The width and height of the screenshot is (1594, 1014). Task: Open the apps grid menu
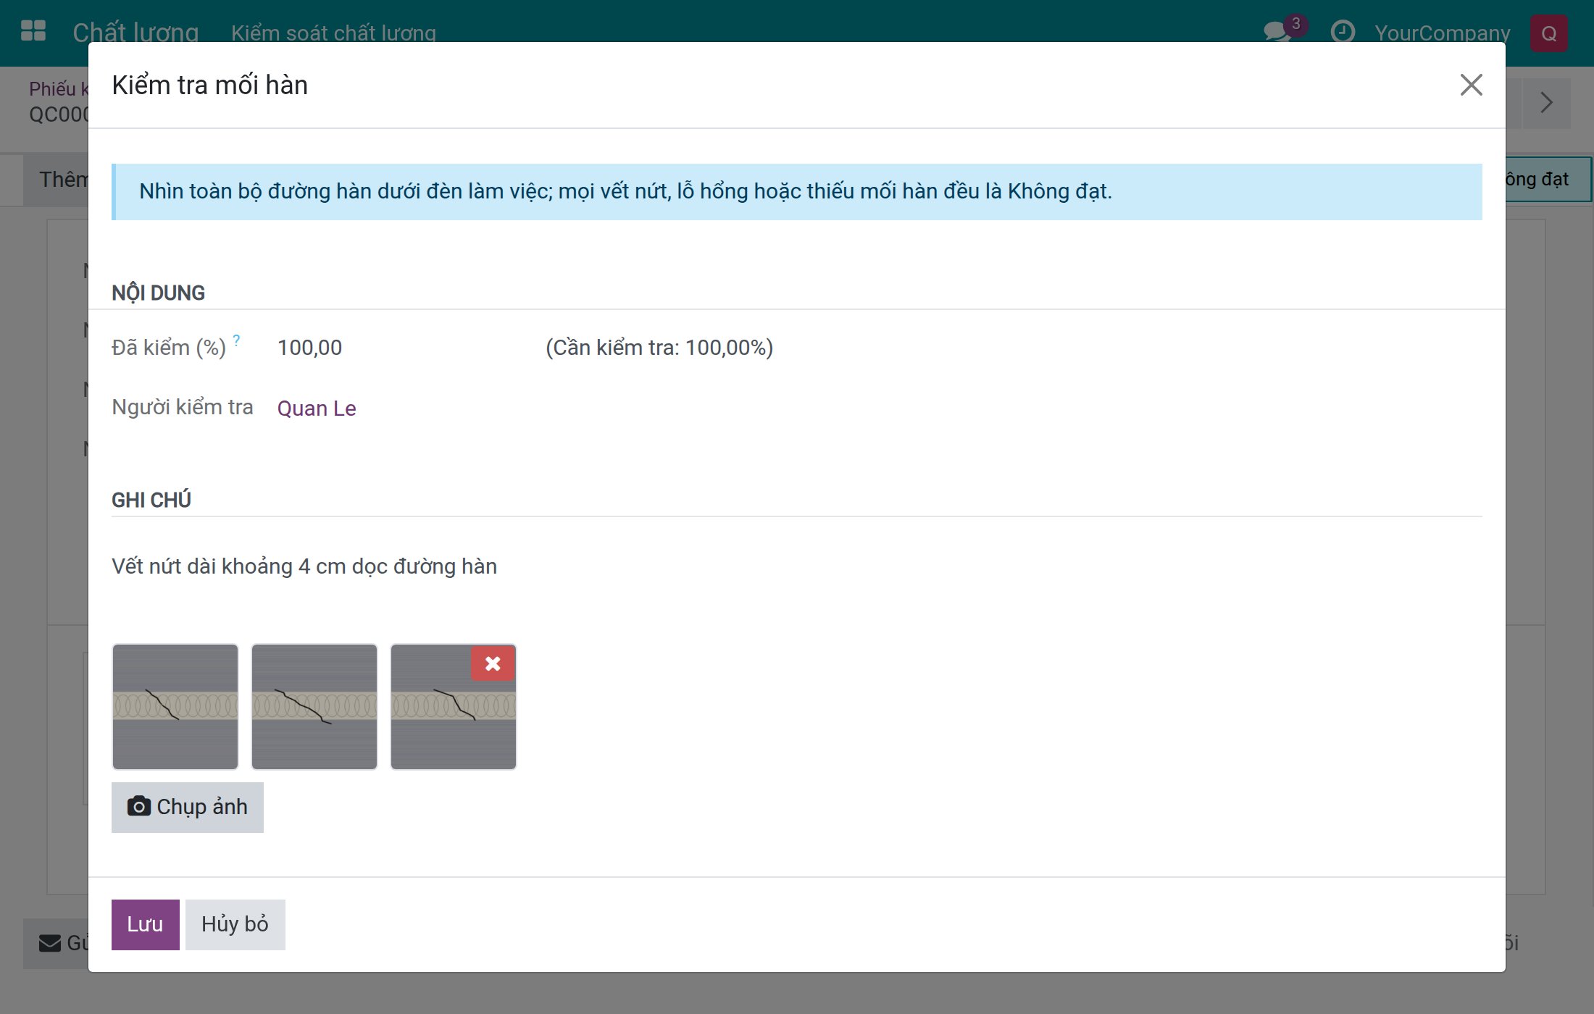33,31
